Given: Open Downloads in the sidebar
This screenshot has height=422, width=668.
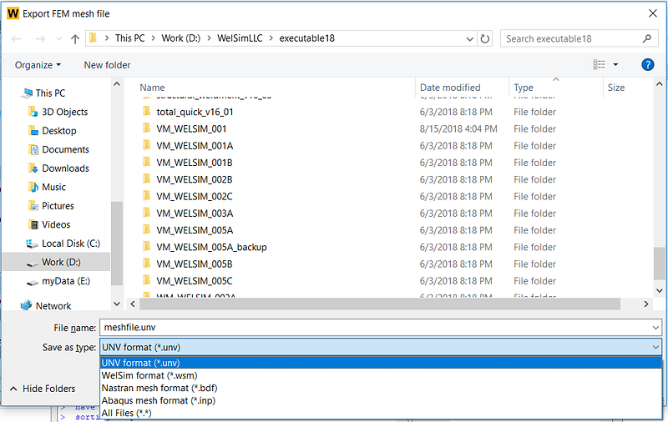Looking at the screenshot, I should pyautogui.click(x=65, y=168).
